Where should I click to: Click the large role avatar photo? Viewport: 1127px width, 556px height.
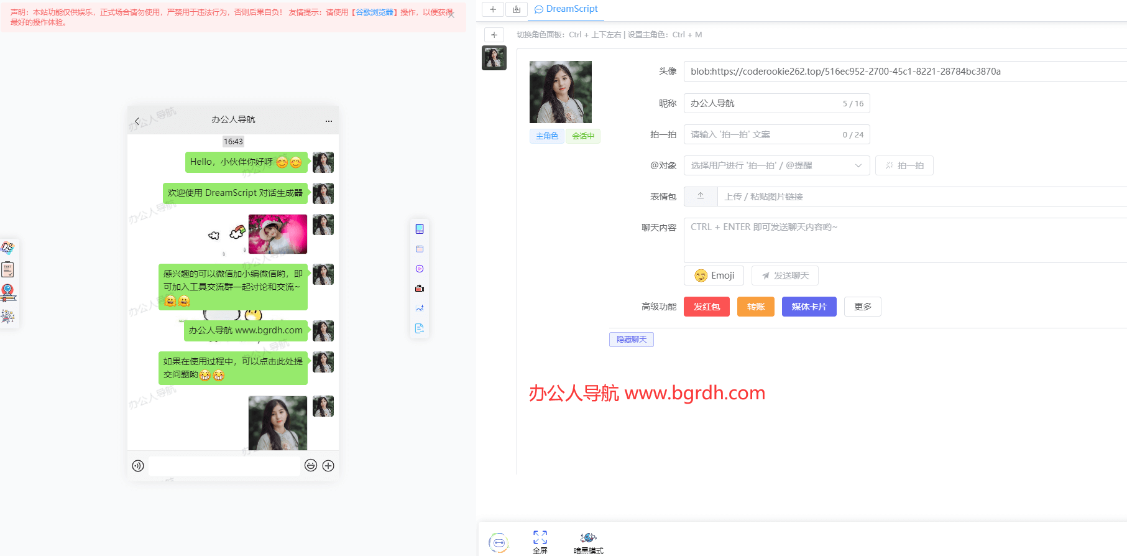click(561, 92)
